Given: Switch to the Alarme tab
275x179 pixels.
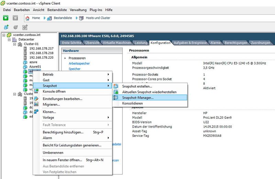Looking at the screenshot, I should pos(216,43).
